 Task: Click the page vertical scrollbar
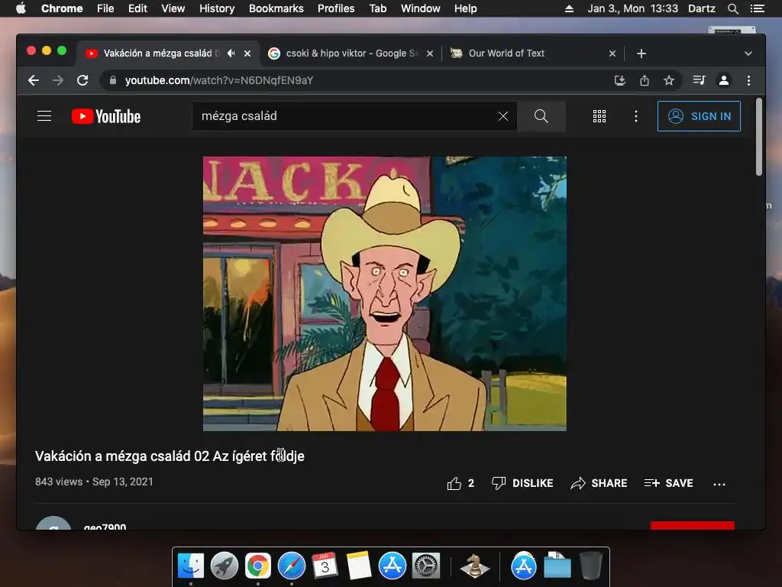click(759, 137)
